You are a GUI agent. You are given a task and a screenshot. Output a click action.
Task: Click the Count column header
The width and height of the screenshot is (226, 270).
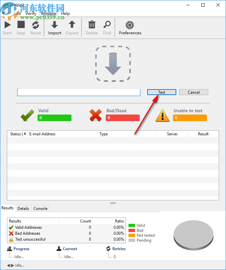(76, 221)
